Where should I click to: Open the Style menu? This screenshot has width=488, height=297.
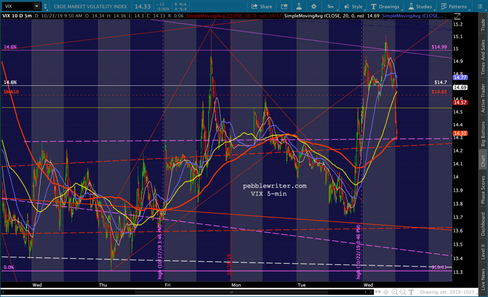(x=353, y=6)
